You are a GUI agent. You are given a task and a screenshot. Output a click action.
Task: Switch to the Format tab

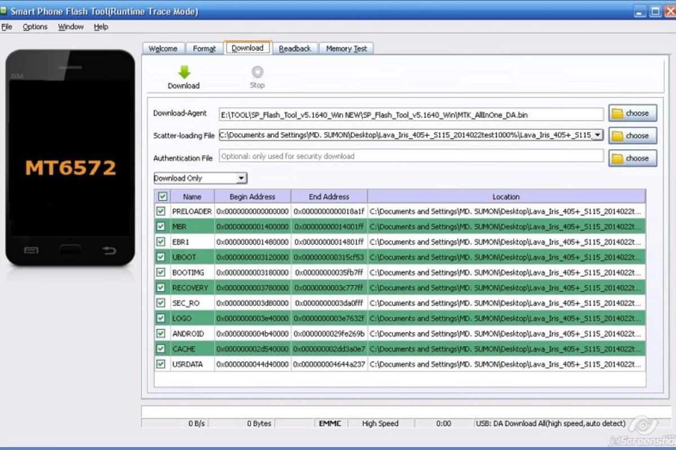[x=204, y=48]
